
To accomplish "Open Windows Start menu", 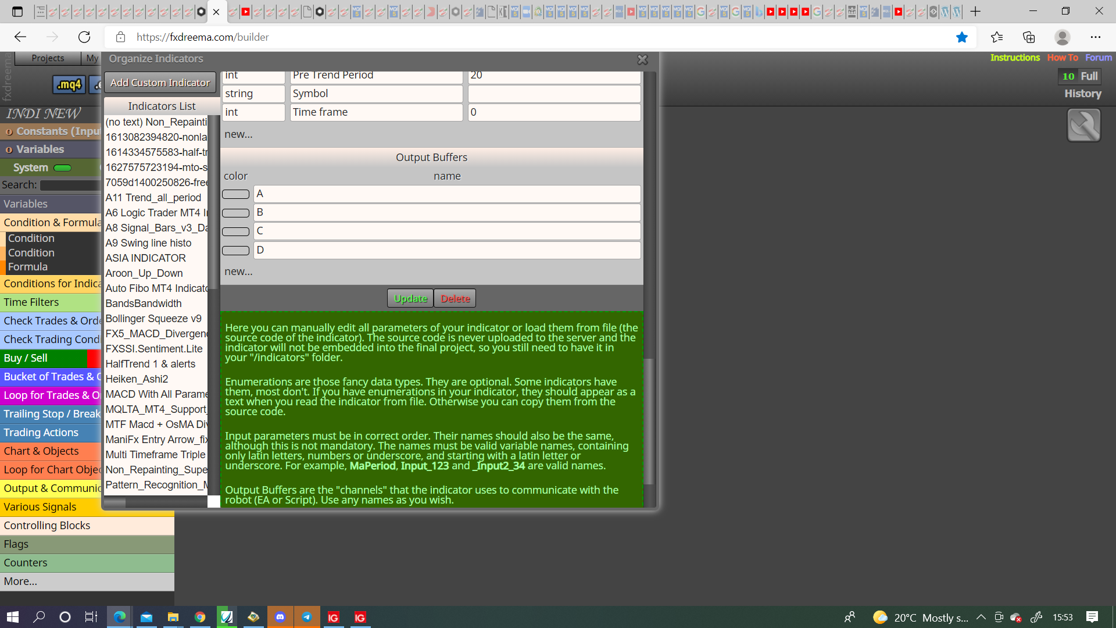I will tap(13, 617).
